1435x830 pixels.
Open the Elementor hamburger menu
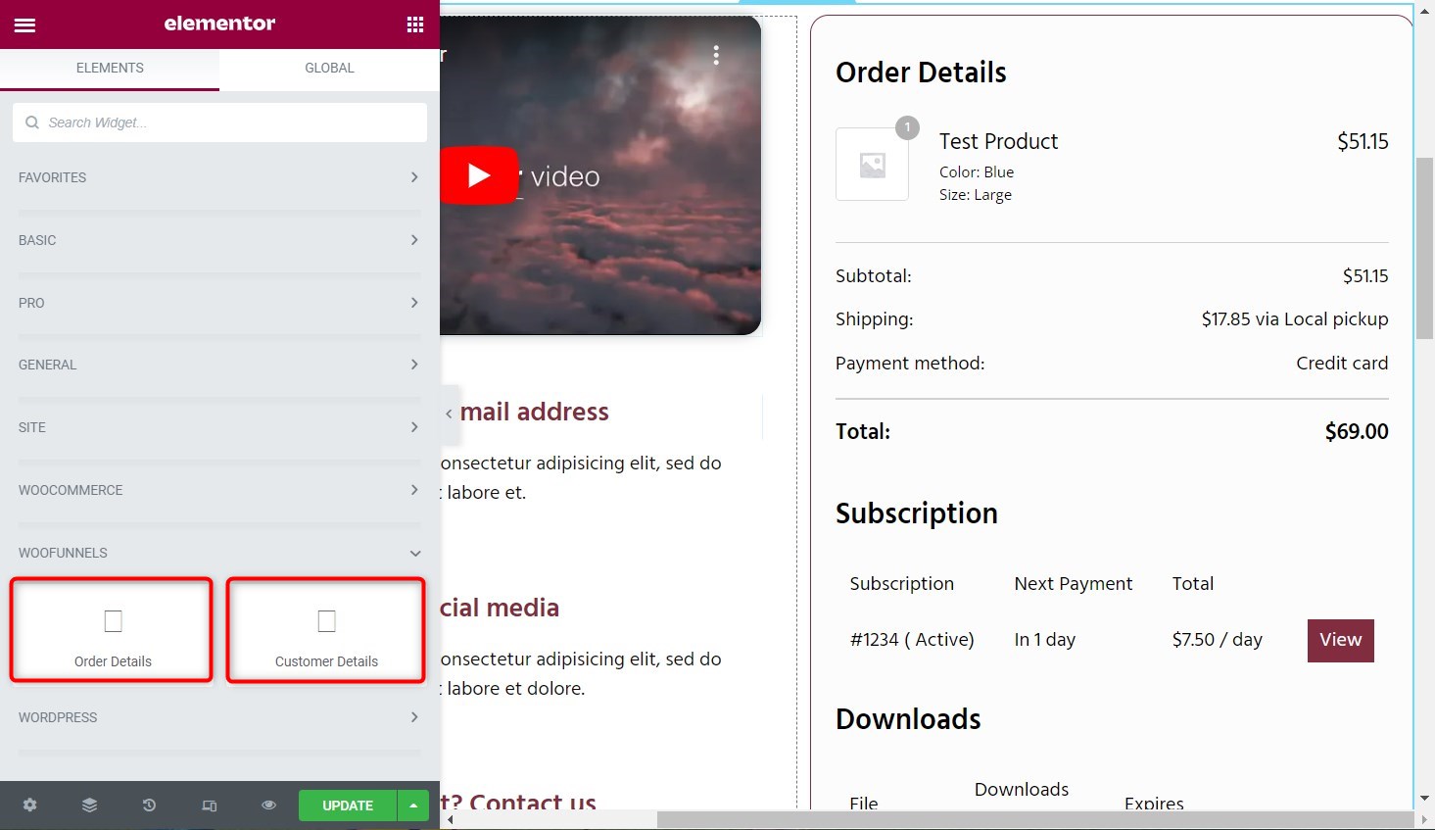tap(24, 24)
